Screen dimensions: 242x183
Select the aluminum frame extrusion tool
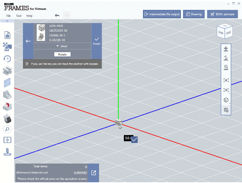click(x=7, y=71)
